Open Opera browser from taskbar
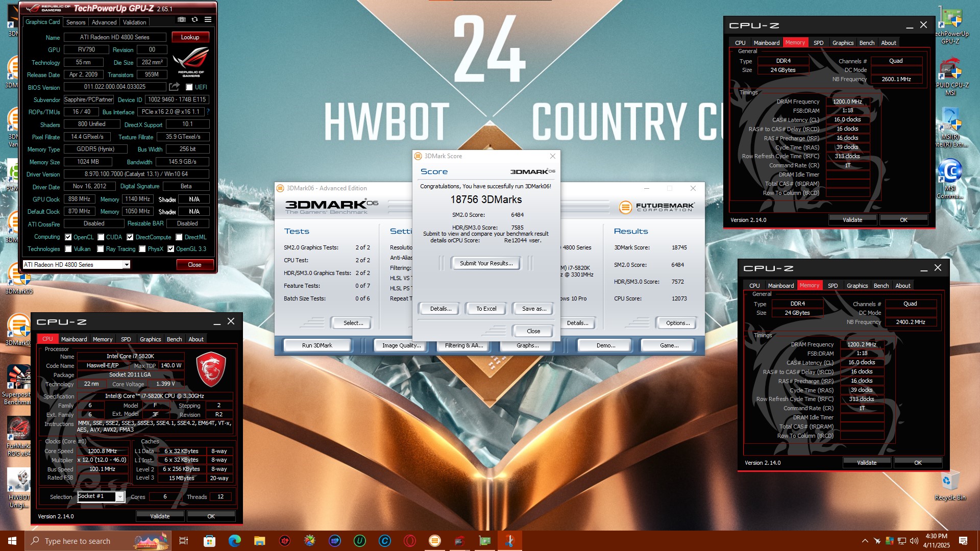 pos(409,541)
